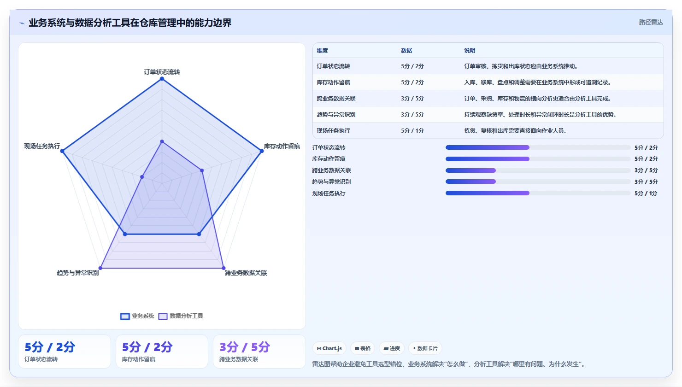Viewport: 682px width, 387px height.
Task: Click the 现场任务执行 progress bar
Action: [x=538, y=193]
